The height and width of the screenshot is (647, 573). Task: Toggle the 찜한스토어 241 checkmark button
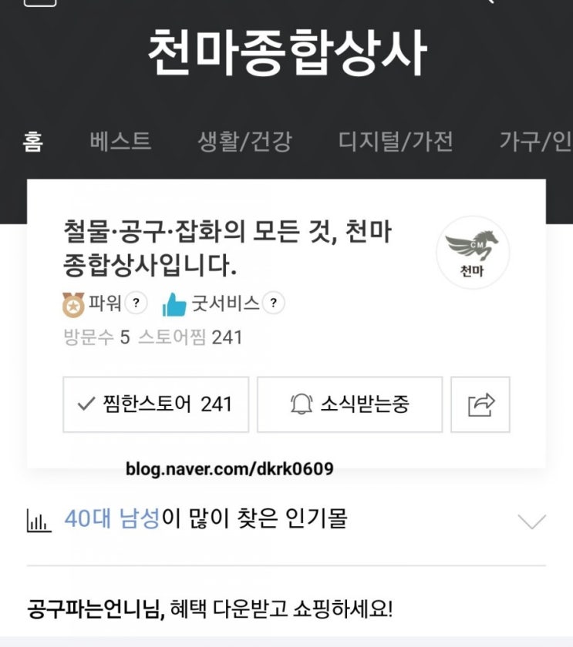point(156,404)
